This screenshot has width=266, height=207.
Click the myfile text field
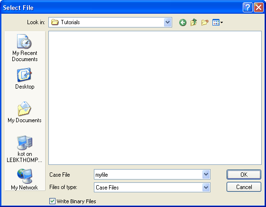pos(148,174)
